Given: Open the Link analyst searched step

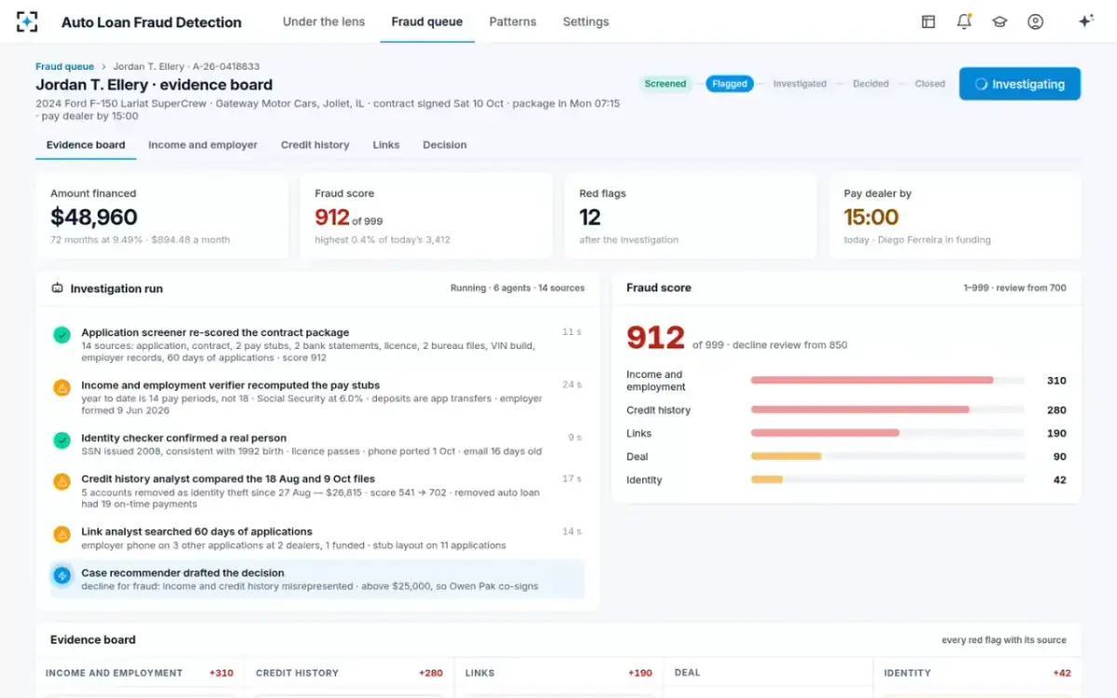Looking at the screenshot, I should (x=317, y=538).
